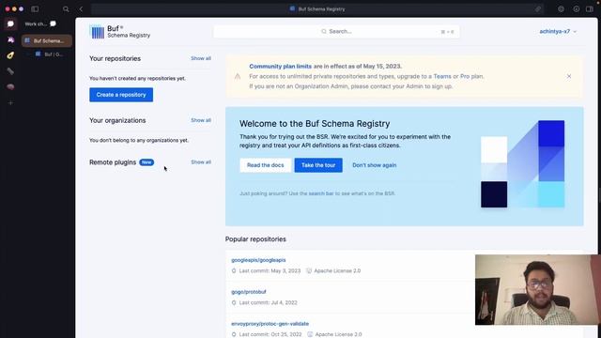The image size is (601, 338).
Task: Click the Your organizations heading
Action: tap(117, 120)
